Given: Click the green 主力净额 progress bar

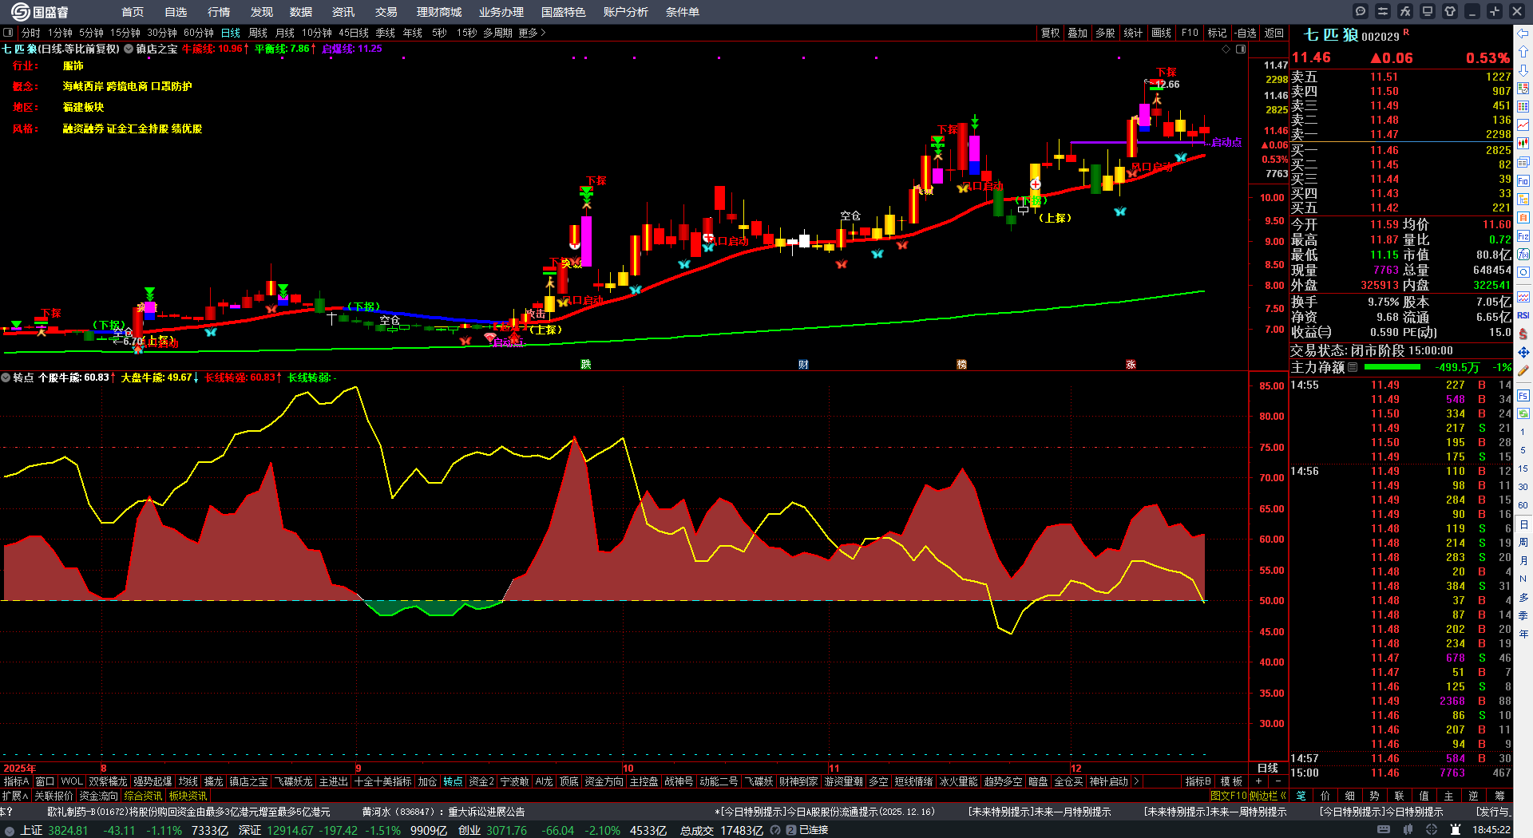Looking at the screenshot, I should [1392, 367].
